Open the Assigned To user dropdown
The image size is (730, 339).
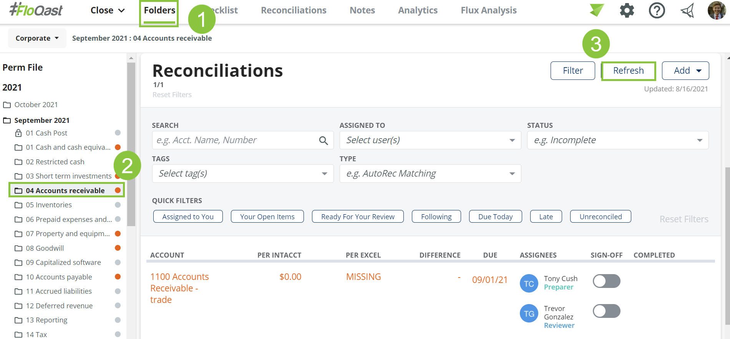click(430, 140)
